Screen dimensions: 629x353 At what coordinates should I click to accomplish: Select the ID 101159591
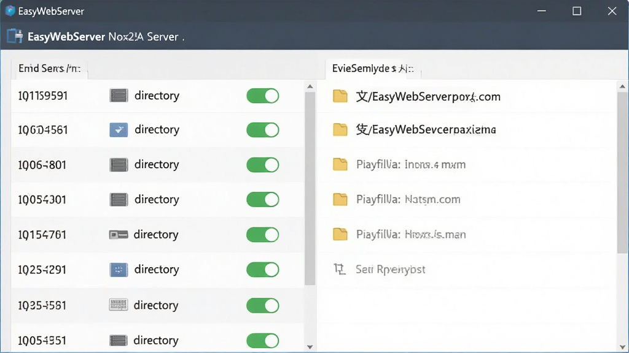click(43, 96)
